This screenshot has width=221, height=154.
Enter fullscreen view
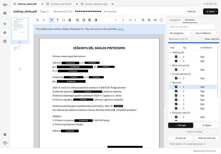pos(161,20)
